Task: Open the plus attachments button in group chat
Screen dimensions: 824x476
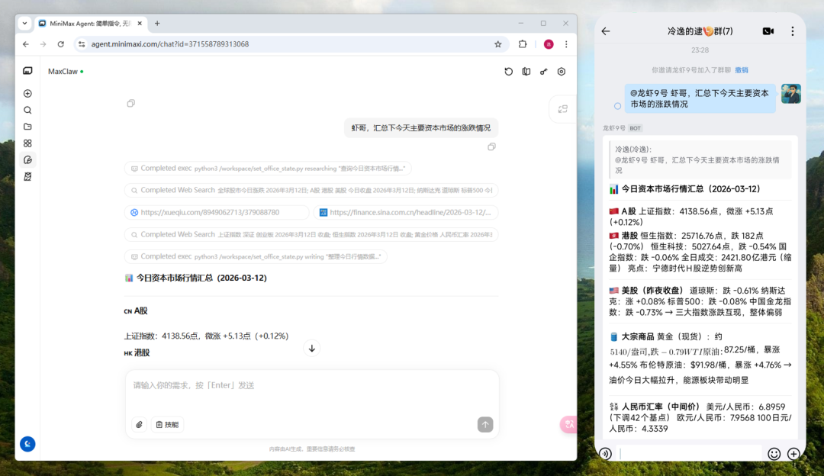Action: [x=793, y=453]
